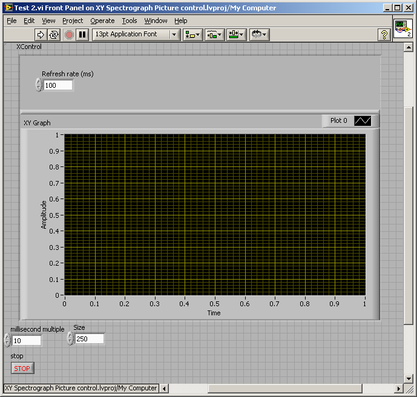Click the millisecond multiple input field

pyautogui.click(x=27, y=341)
